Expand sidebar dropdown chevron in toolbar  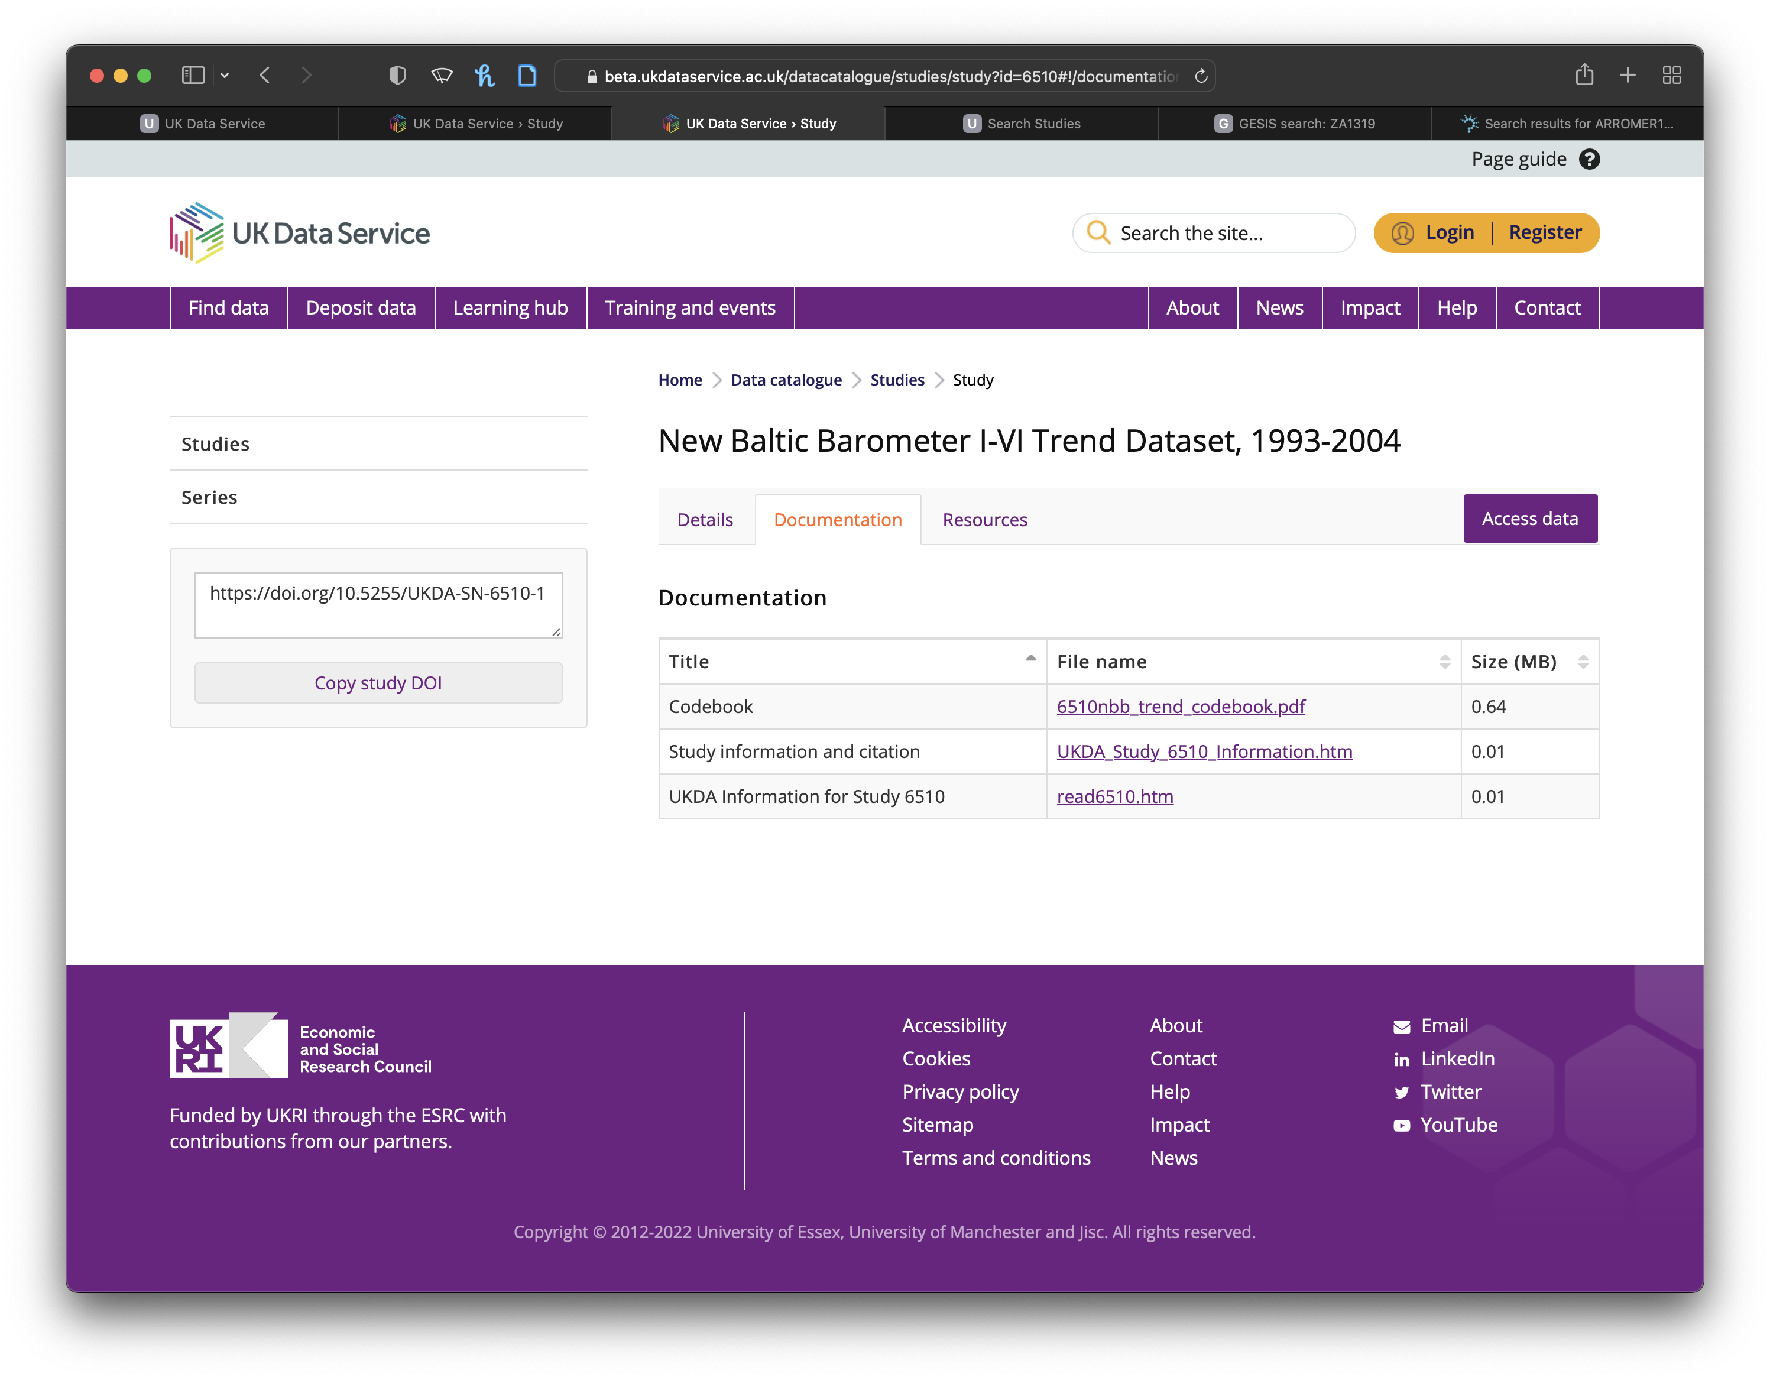[x=225, y=75]
